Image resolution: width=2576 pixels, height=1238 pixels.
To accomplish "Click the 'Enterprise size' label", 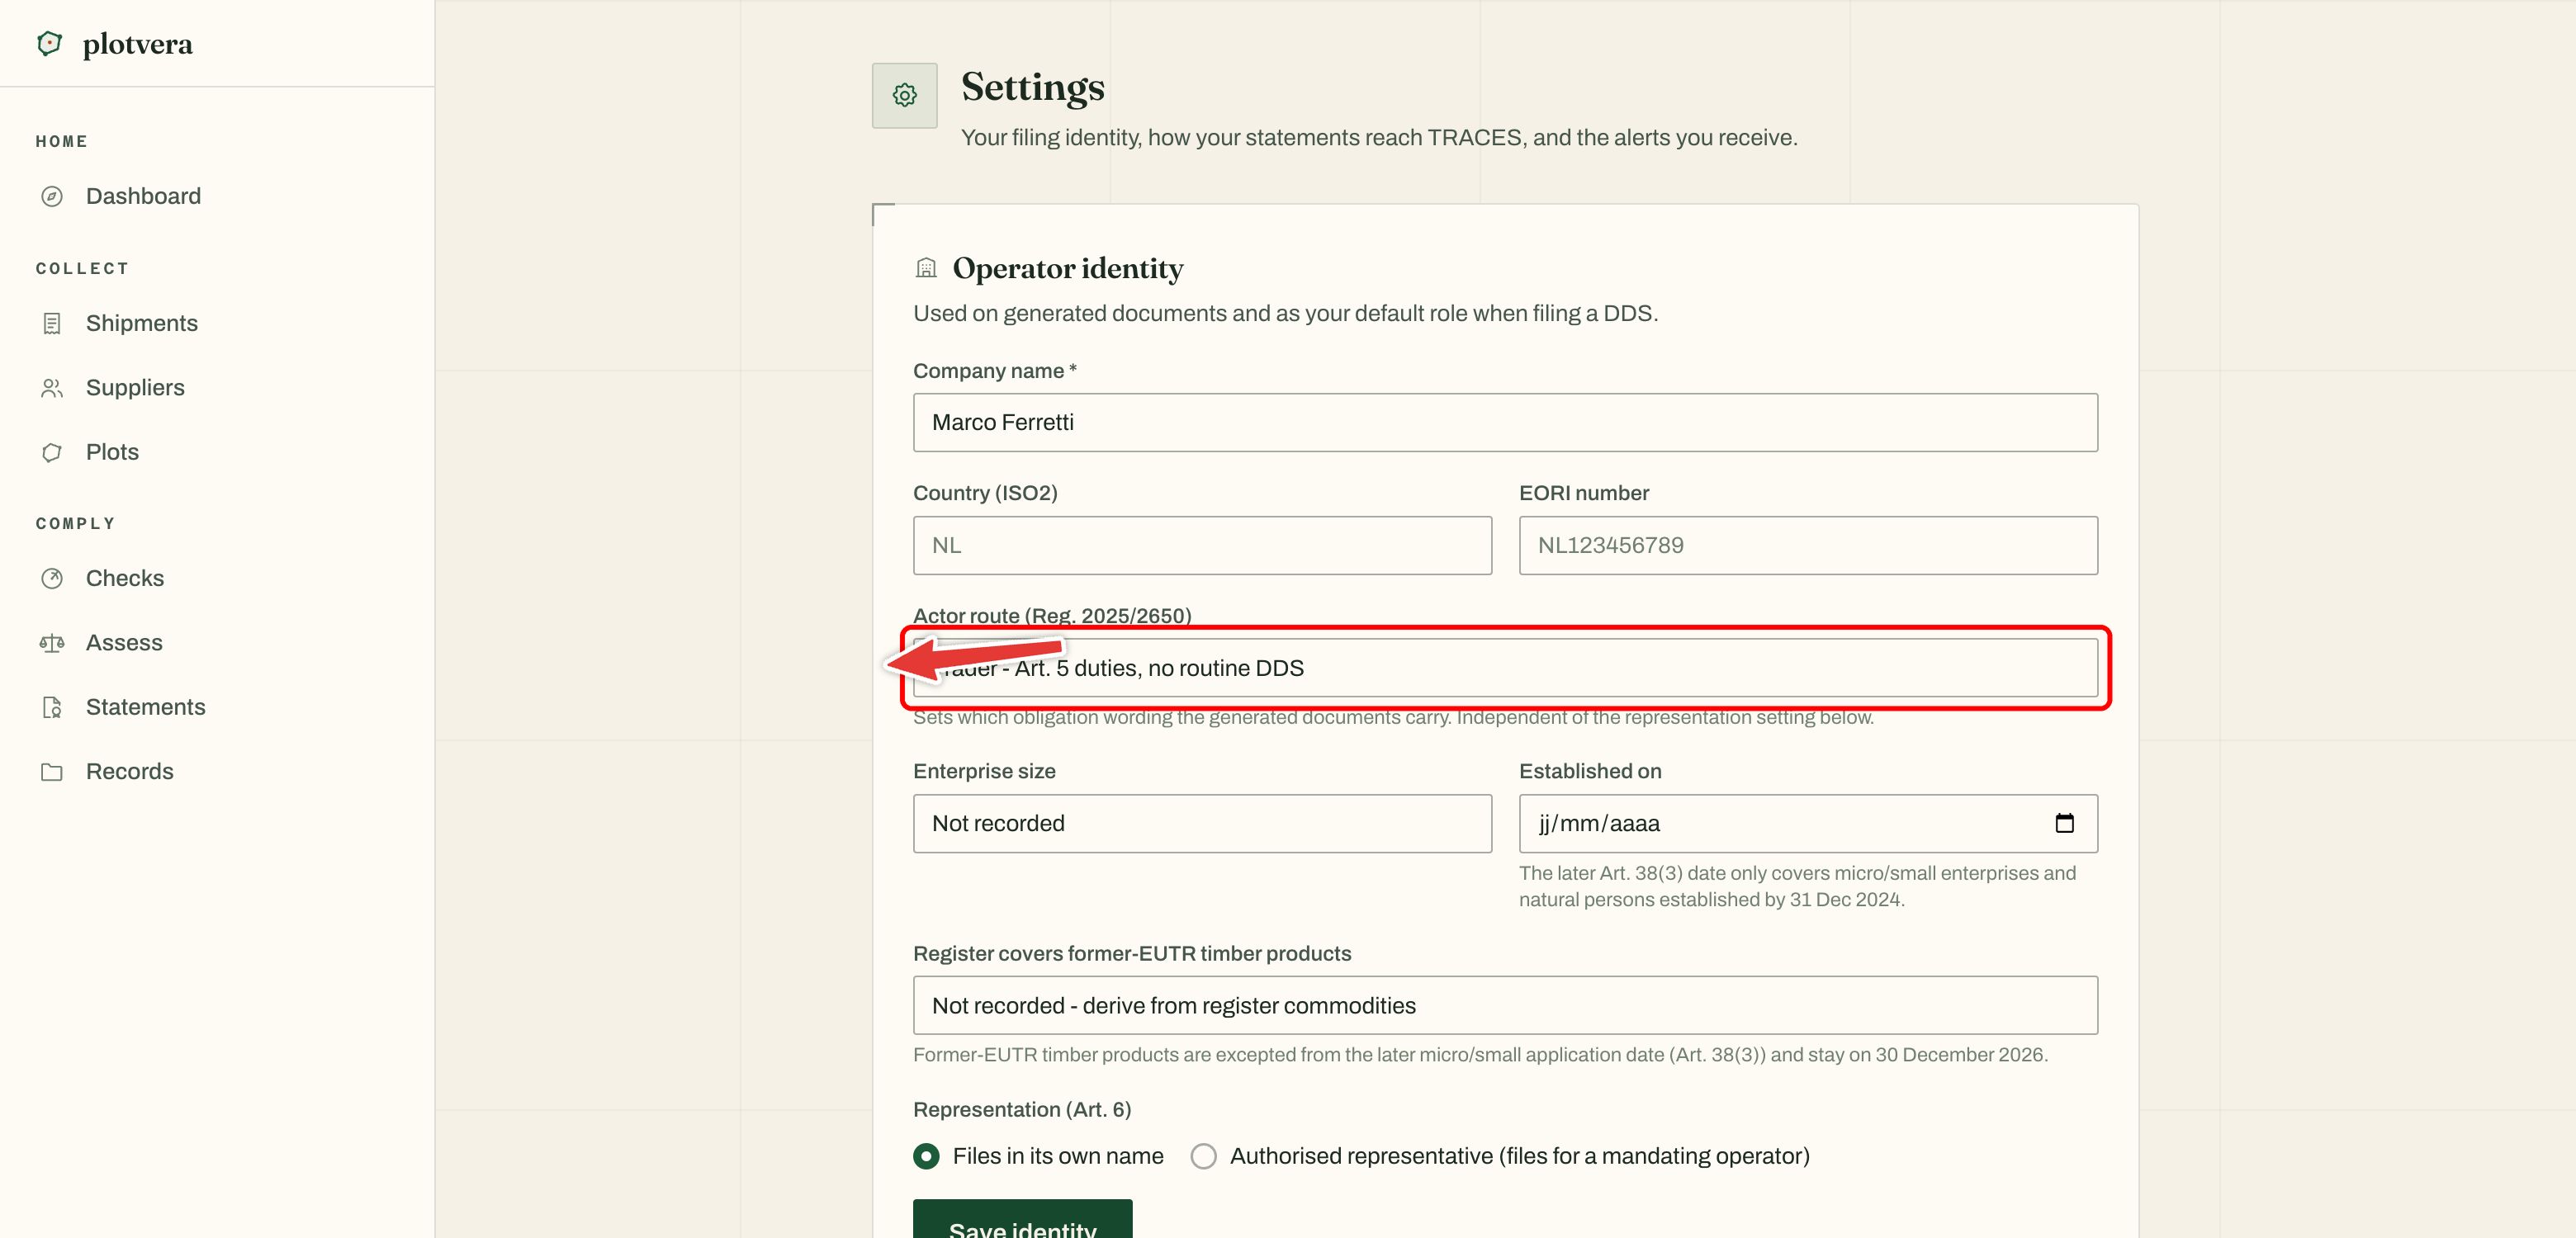I will click(x=984, y=771).
